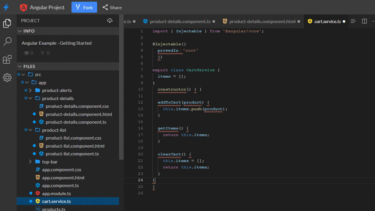375x211 pixels.
Task: Click the split editor icon
Action: point(364,21)
